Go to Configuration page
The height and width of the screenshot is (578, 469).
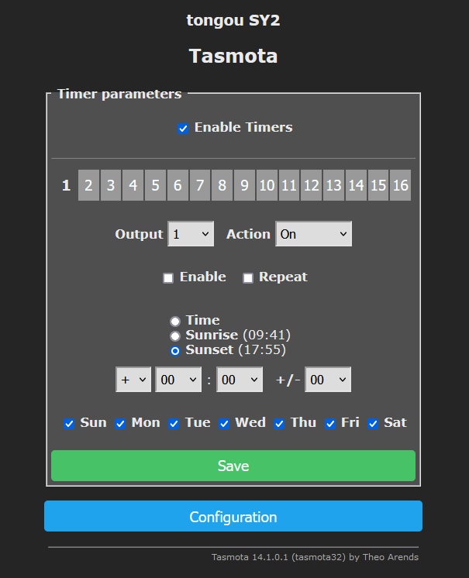[233, 516]
